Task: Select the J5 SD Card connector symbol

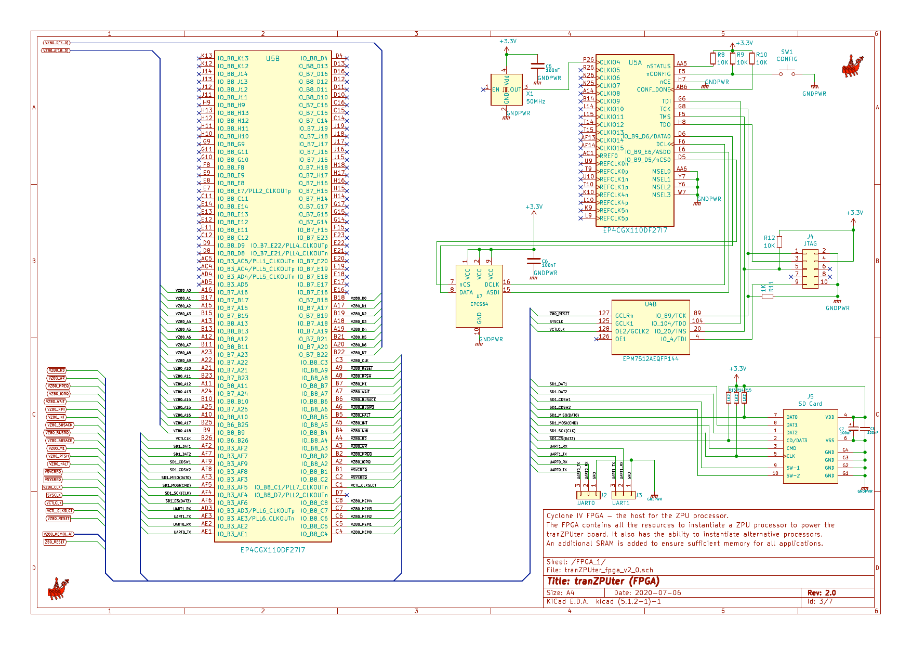Action: click(810, 447)
